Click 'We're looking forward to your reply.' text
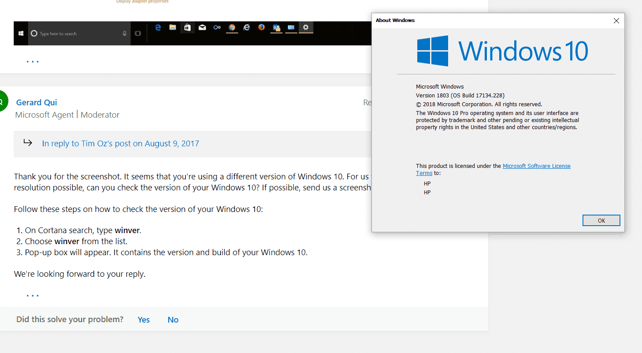Screen dimensions: 642x353 click(x=80, y=274)
